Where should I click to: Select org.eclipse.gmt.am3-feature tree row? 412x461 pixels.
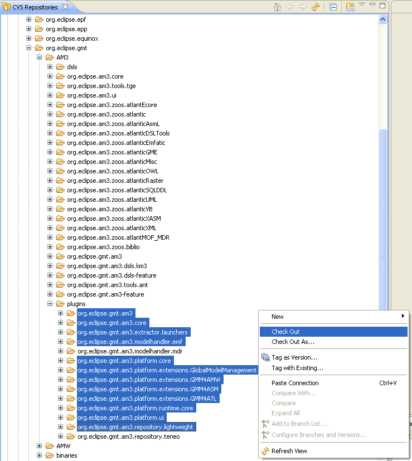click(105, 294)
